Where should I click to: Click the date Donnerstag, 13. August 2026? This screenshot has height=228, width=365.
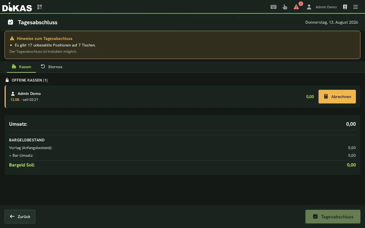332,22
